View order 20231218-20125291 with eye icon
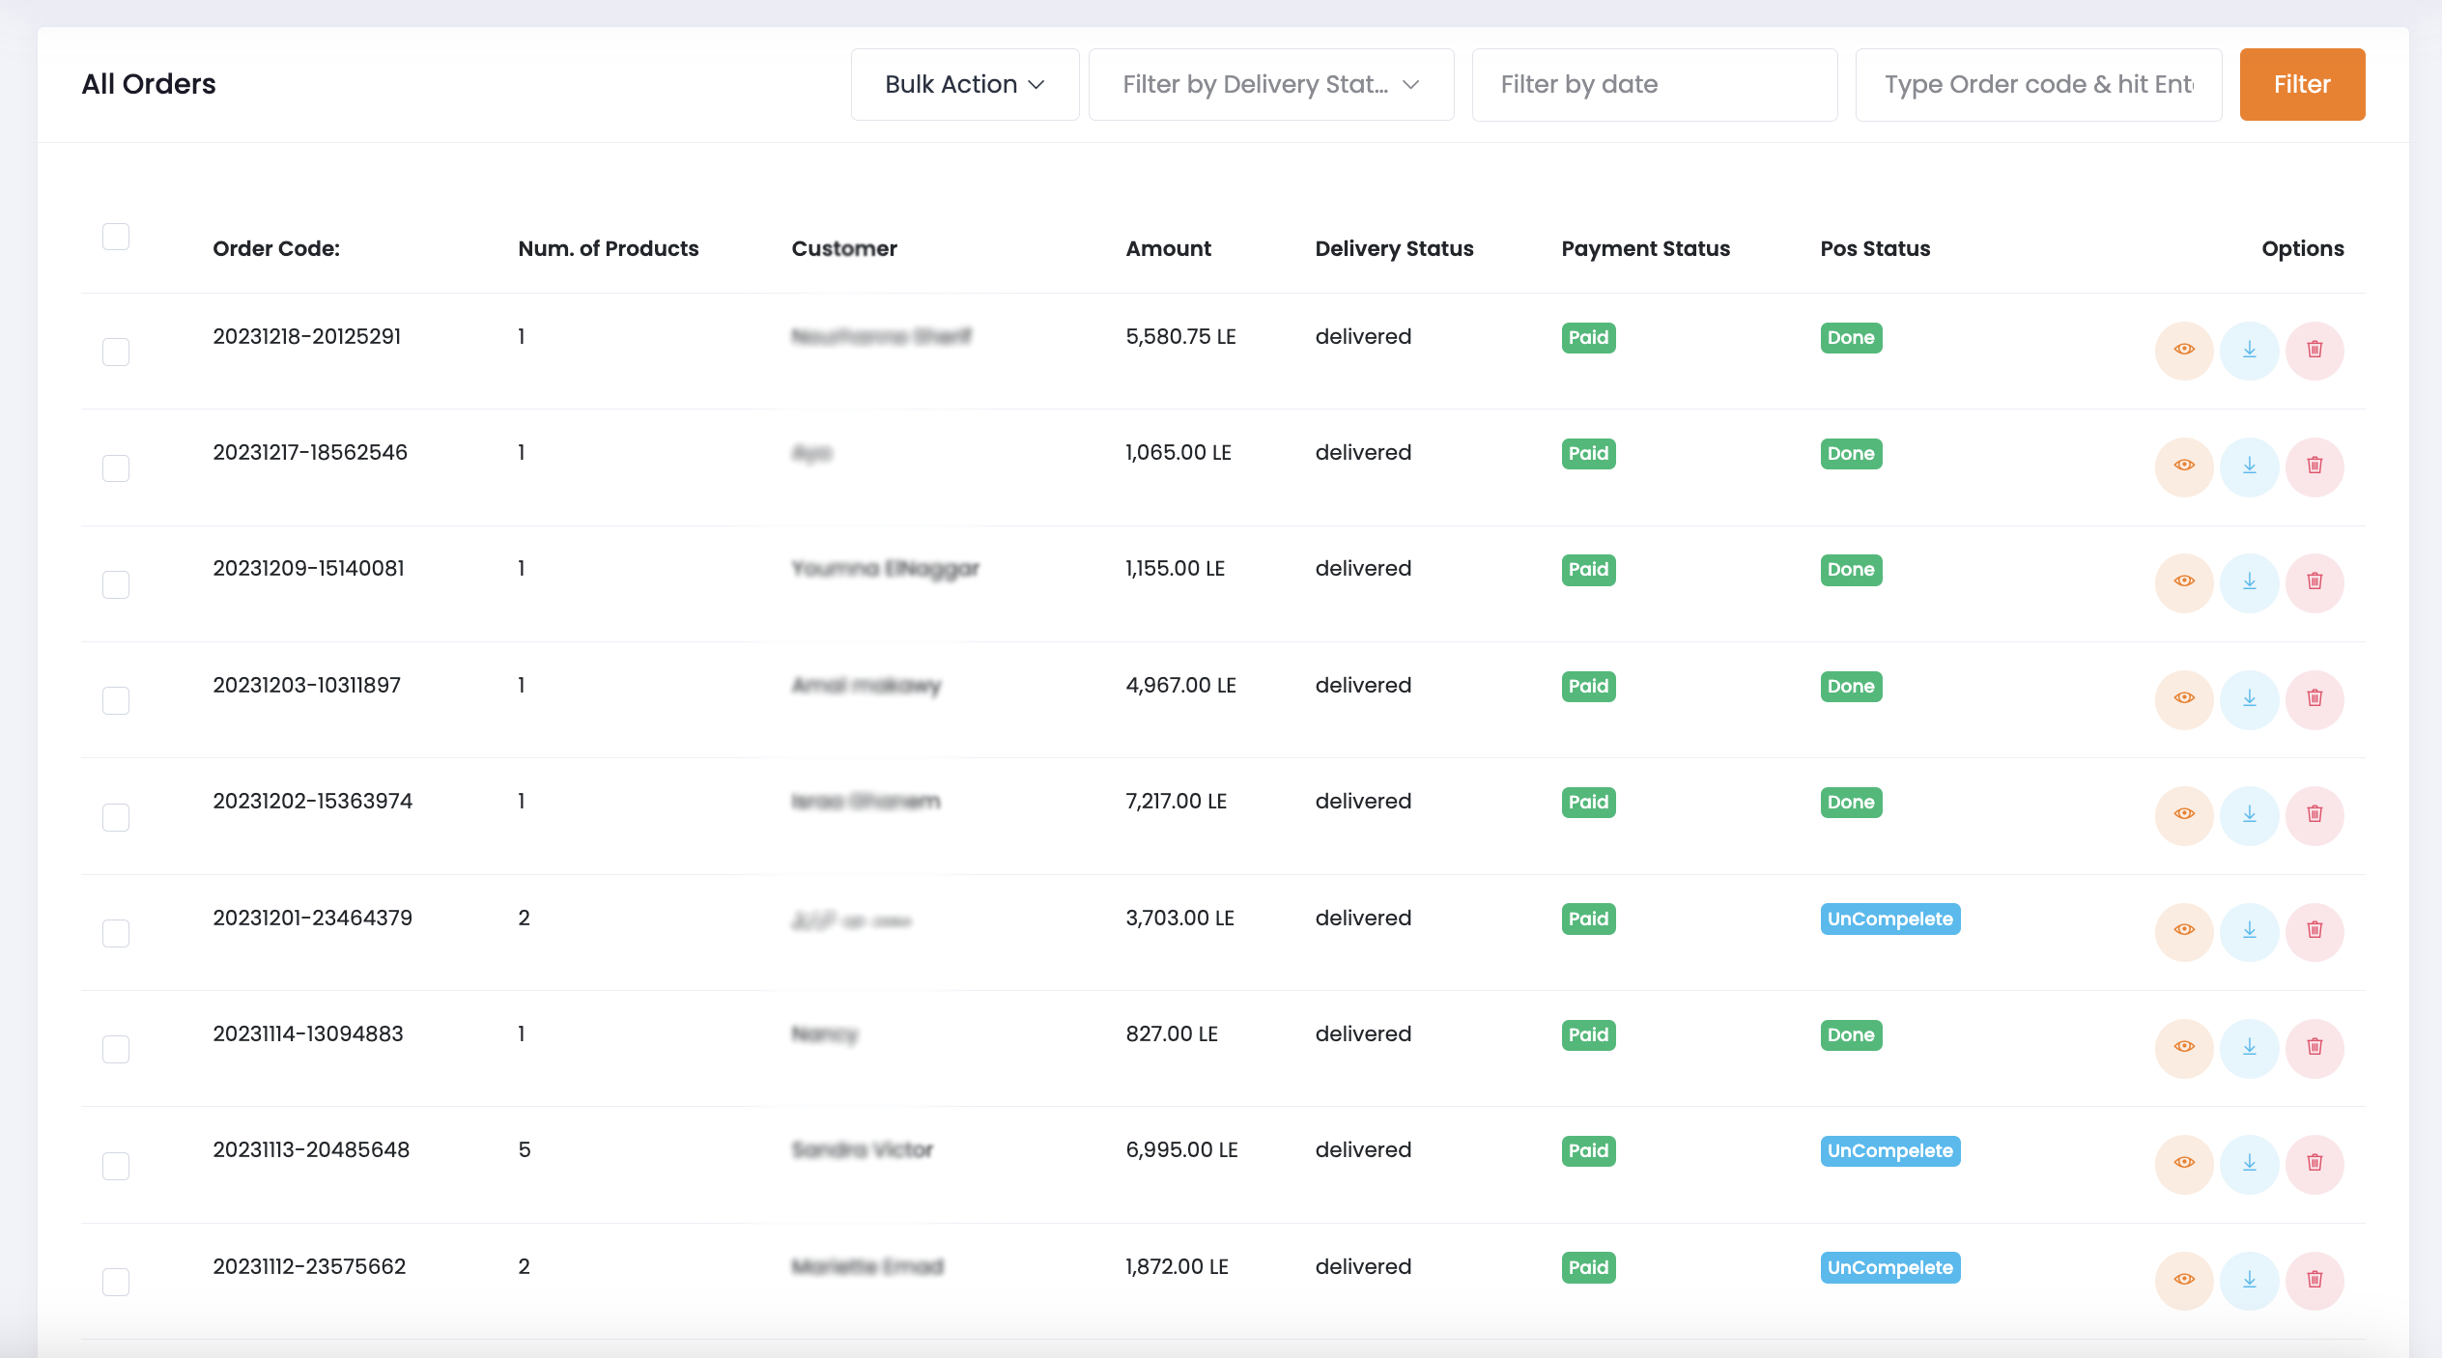 tap(2184, 350)
